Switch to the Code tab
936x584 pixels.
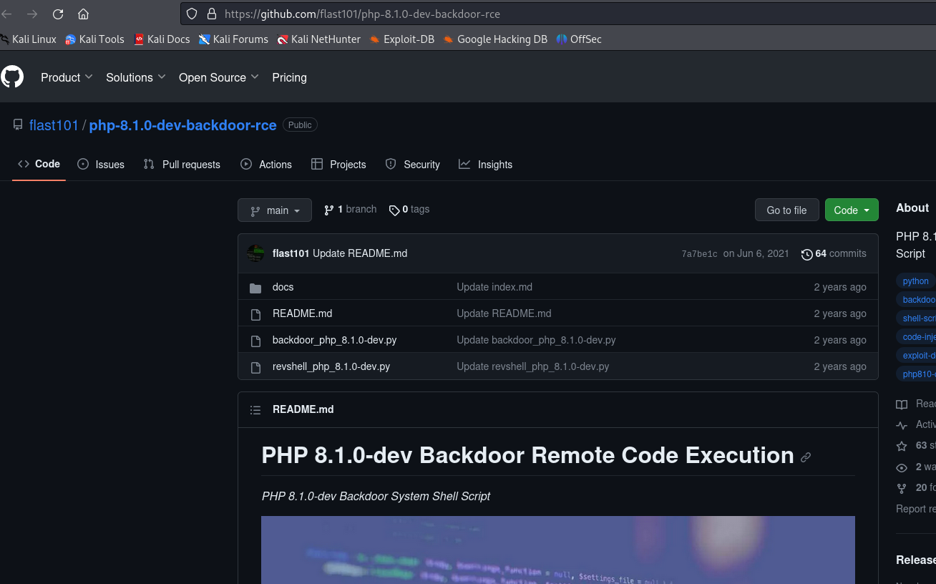[39, 164]
